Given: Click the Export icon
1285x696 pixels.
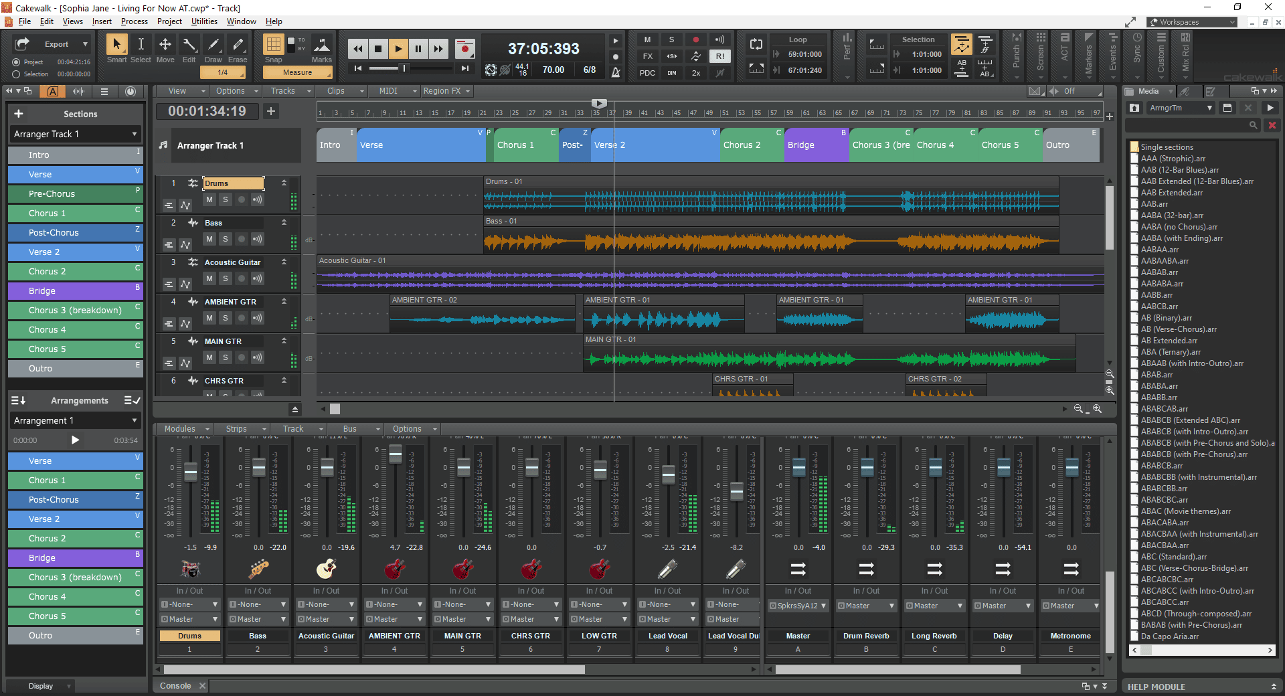Looking at the screenshot, I should point(23,44).
